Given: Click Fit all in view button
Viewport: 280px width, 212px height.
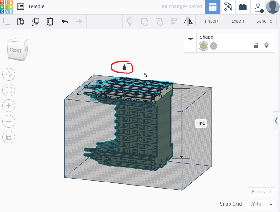Looking at the screenshot, I should 9,90.
